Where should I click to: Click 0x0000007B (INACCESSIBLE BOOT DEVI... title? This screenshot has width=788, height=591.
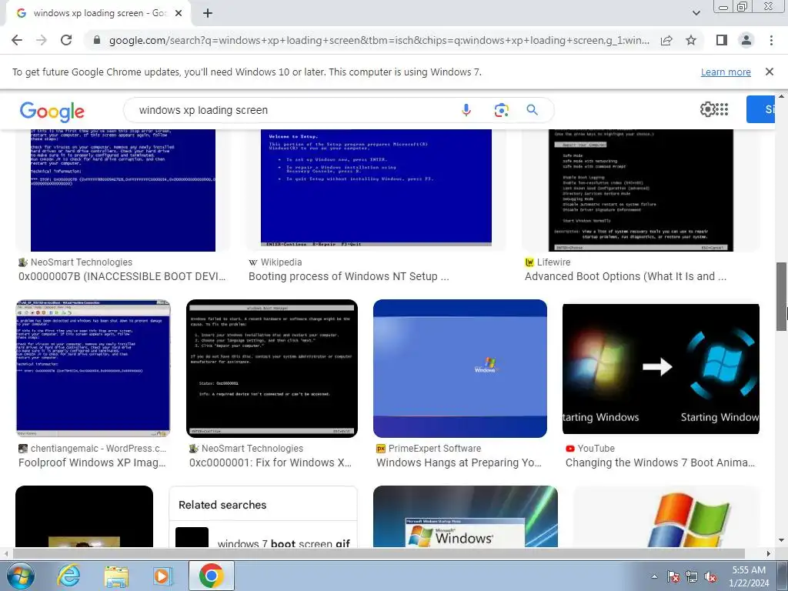(x=122, y=276)
